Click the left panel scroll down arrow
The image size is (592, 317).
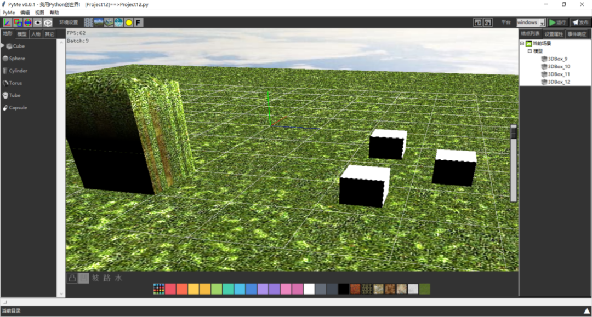(x=61, y=293)
